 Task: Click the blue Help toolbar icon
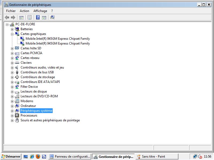(38, 17)
